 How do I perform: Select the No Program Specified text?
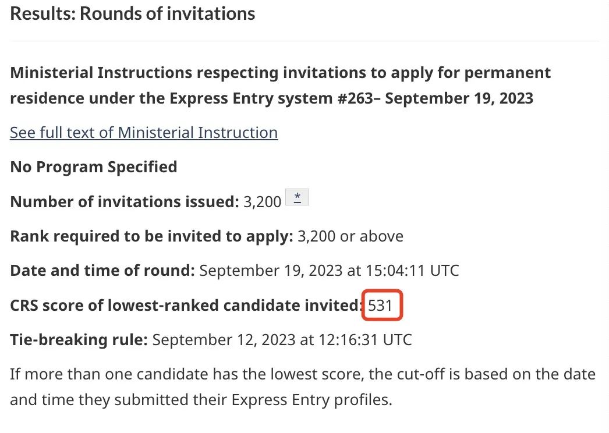94,167
